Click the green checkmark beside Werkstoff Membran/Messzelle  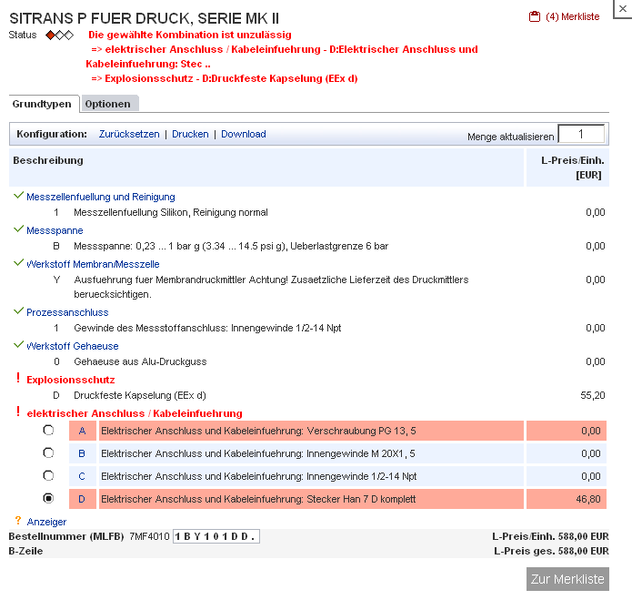click(18, 263)
